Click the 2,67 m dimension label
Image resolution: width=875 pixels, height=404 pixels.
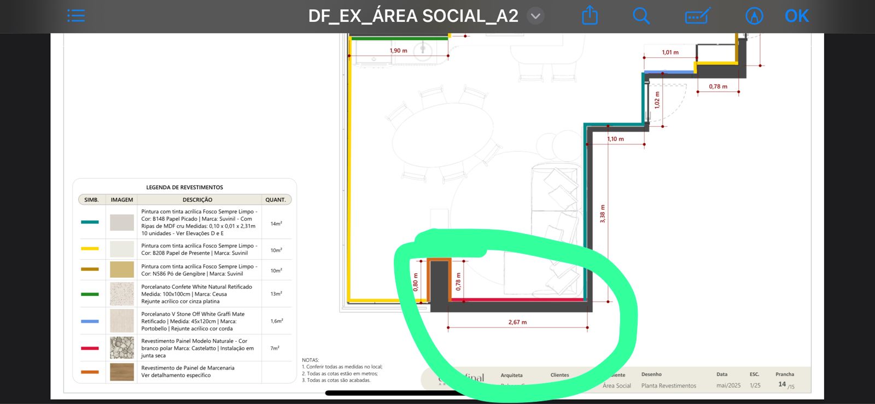click(517, 322)
